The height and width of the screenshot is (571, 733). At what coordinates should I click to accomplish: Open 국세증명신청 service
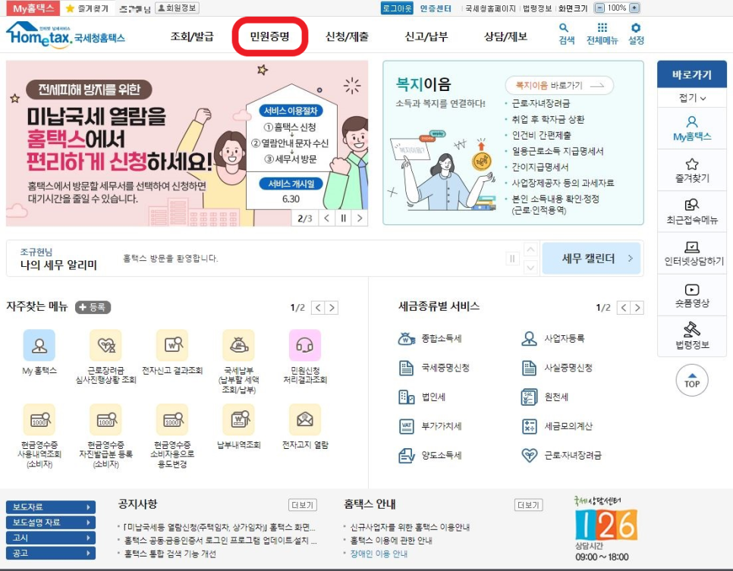point(433,368)
